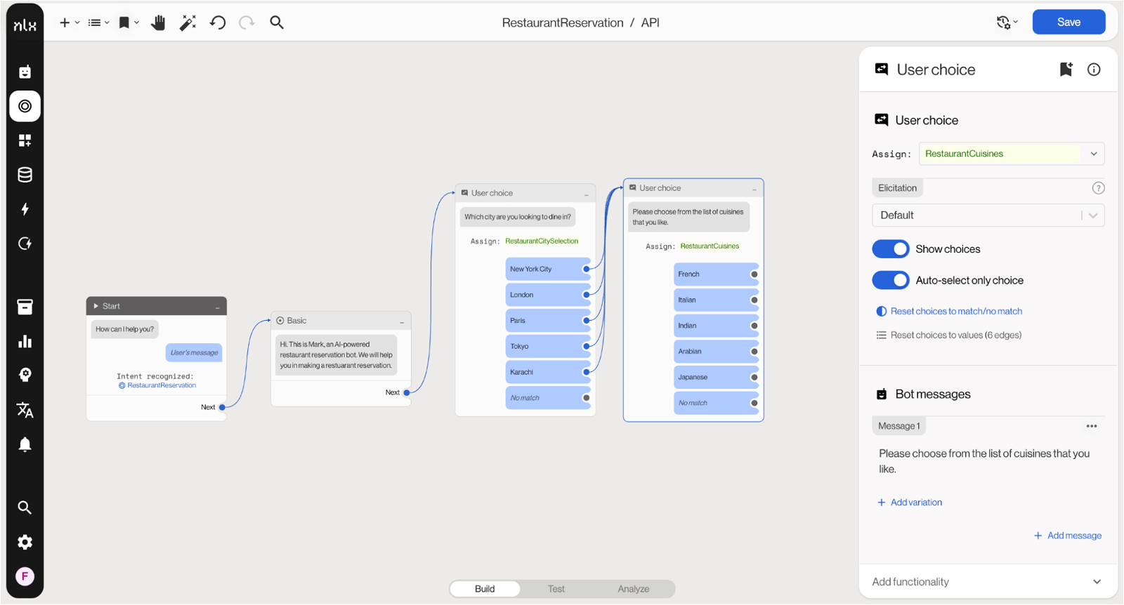Image resolution: width=1124 pixels, height=605 pixels.
Task: Click the Add variation link
Action: click(915, 503)
